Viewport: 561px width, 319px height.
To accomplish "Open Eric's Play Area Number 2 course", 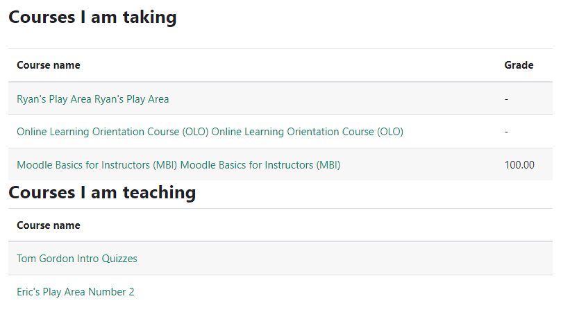I will pyautogui.click(x=76, y=292).
